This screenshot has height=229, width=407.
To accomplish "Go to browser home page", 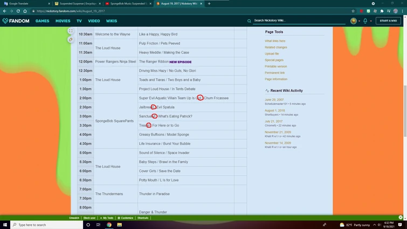I will 25,11.
